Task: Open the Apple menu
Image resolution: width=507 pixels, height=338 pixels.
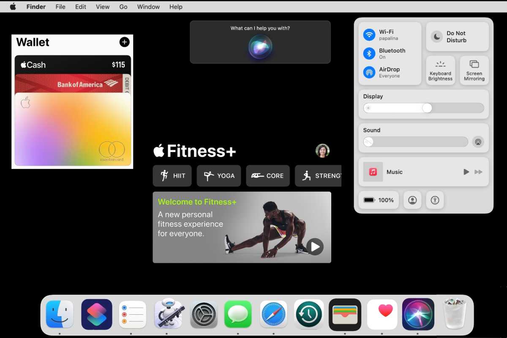Action: pos(13,7)
